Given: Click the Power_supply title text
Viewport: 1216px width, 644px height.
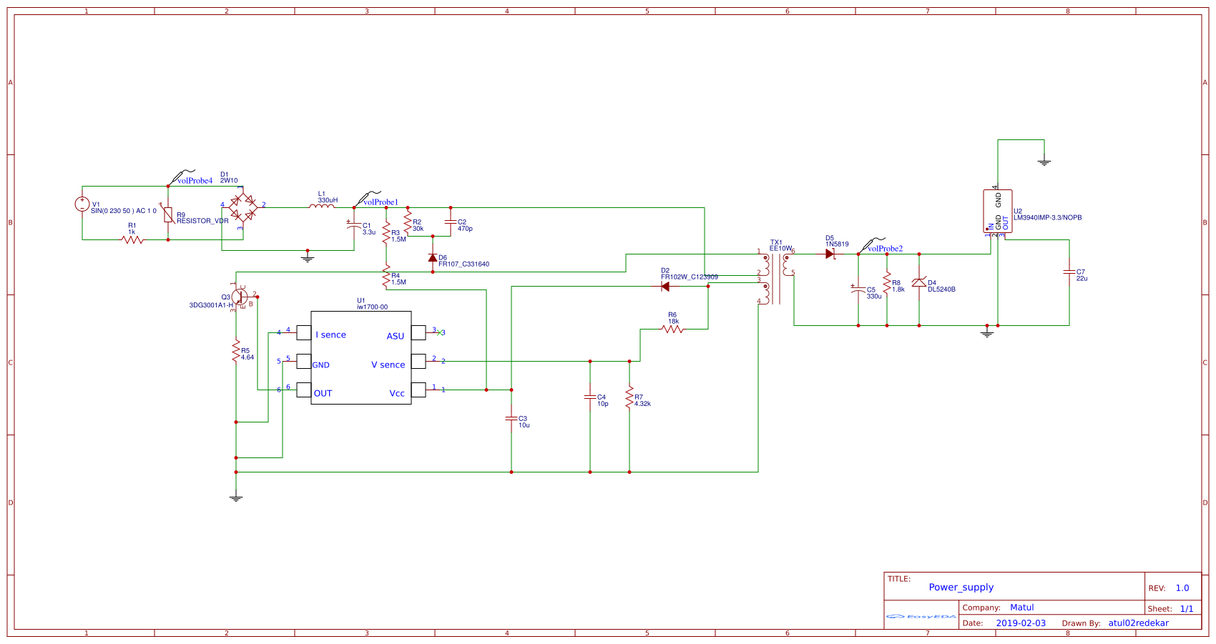Looking at the screenshot, I should 960,587.
